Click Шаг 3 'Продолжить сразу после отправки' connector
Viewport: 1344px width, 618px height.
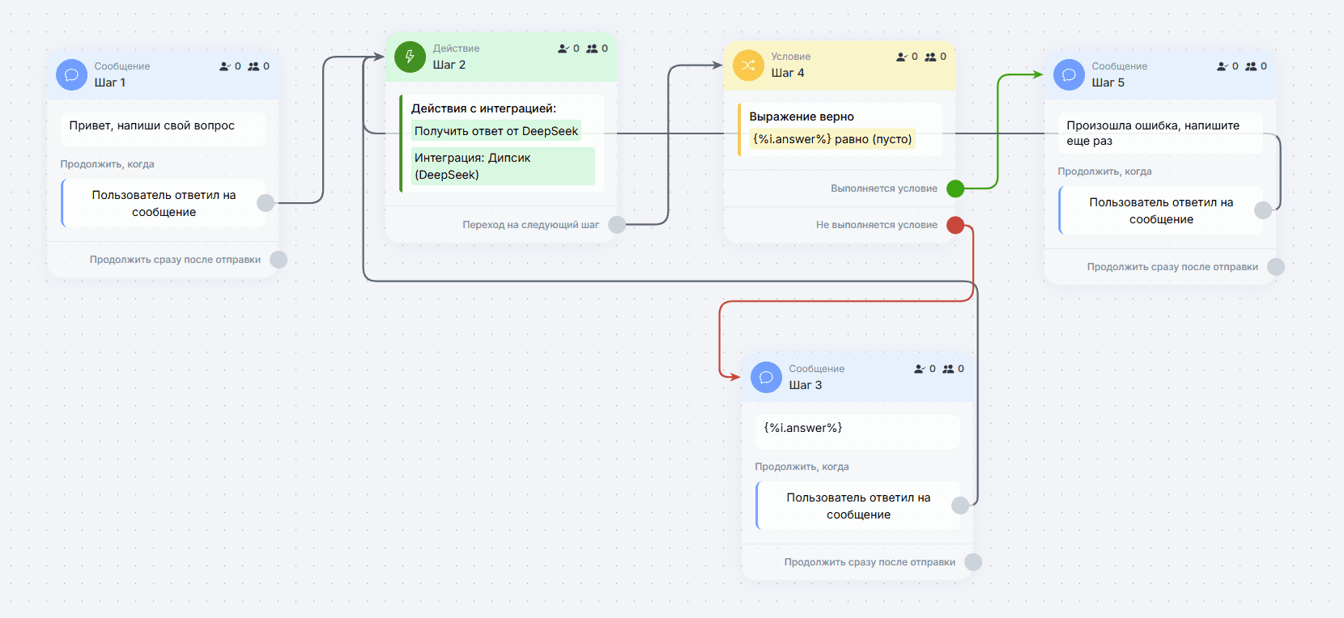pos(973,562)
